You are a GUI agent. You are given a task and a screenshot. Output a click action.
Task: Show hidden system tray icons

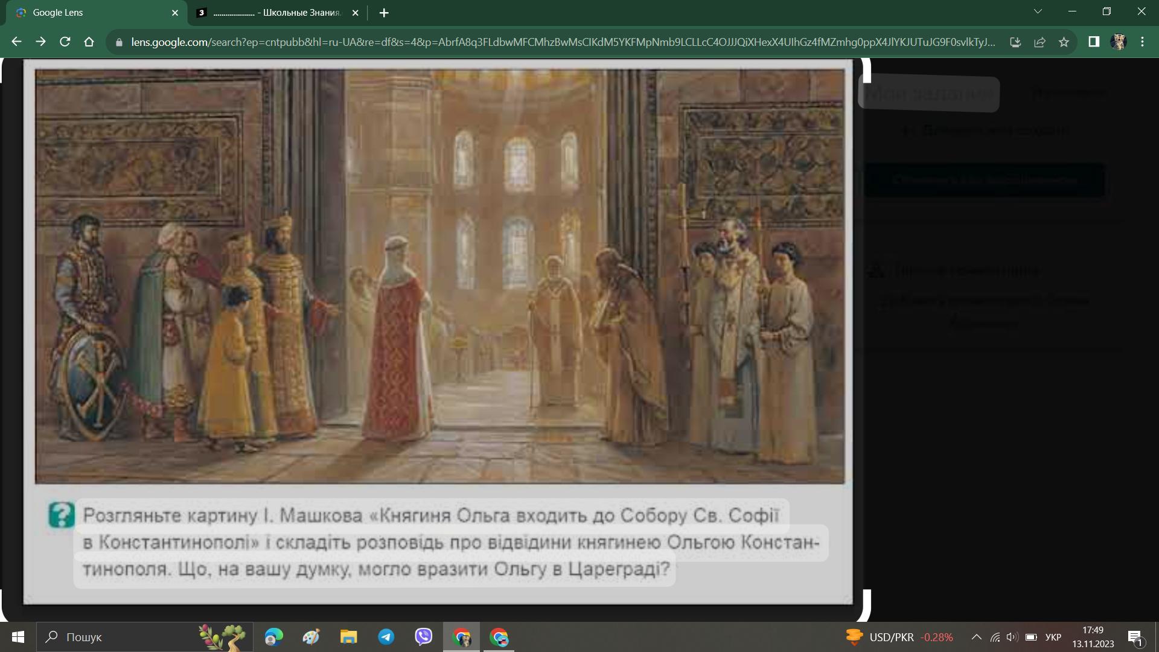coord(976,637)
